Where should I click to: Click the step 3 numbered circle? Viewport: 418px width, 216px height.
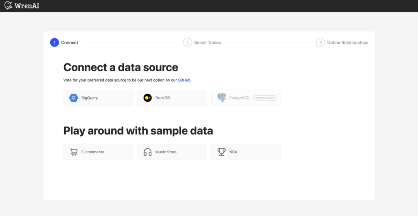click(320, 43)
